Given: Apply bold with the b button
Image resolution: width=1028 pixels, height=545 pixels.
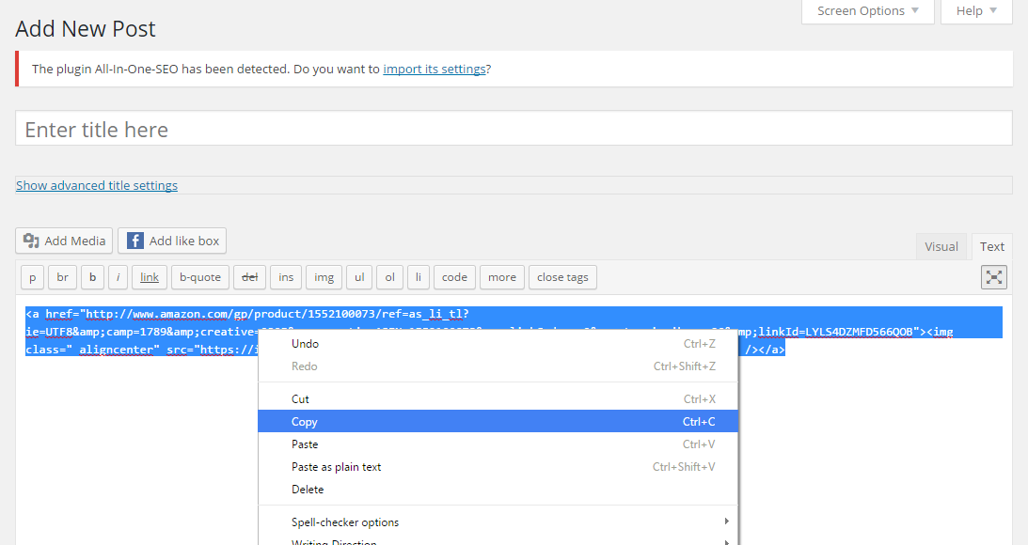Looking at the screenshot, I should tap(92, 277).
